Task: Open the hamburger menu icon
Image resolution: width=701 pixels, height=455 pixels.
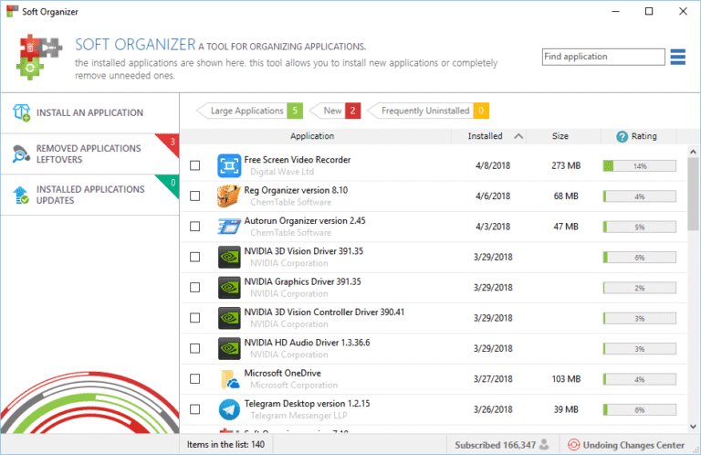Action: click(678, 57)
